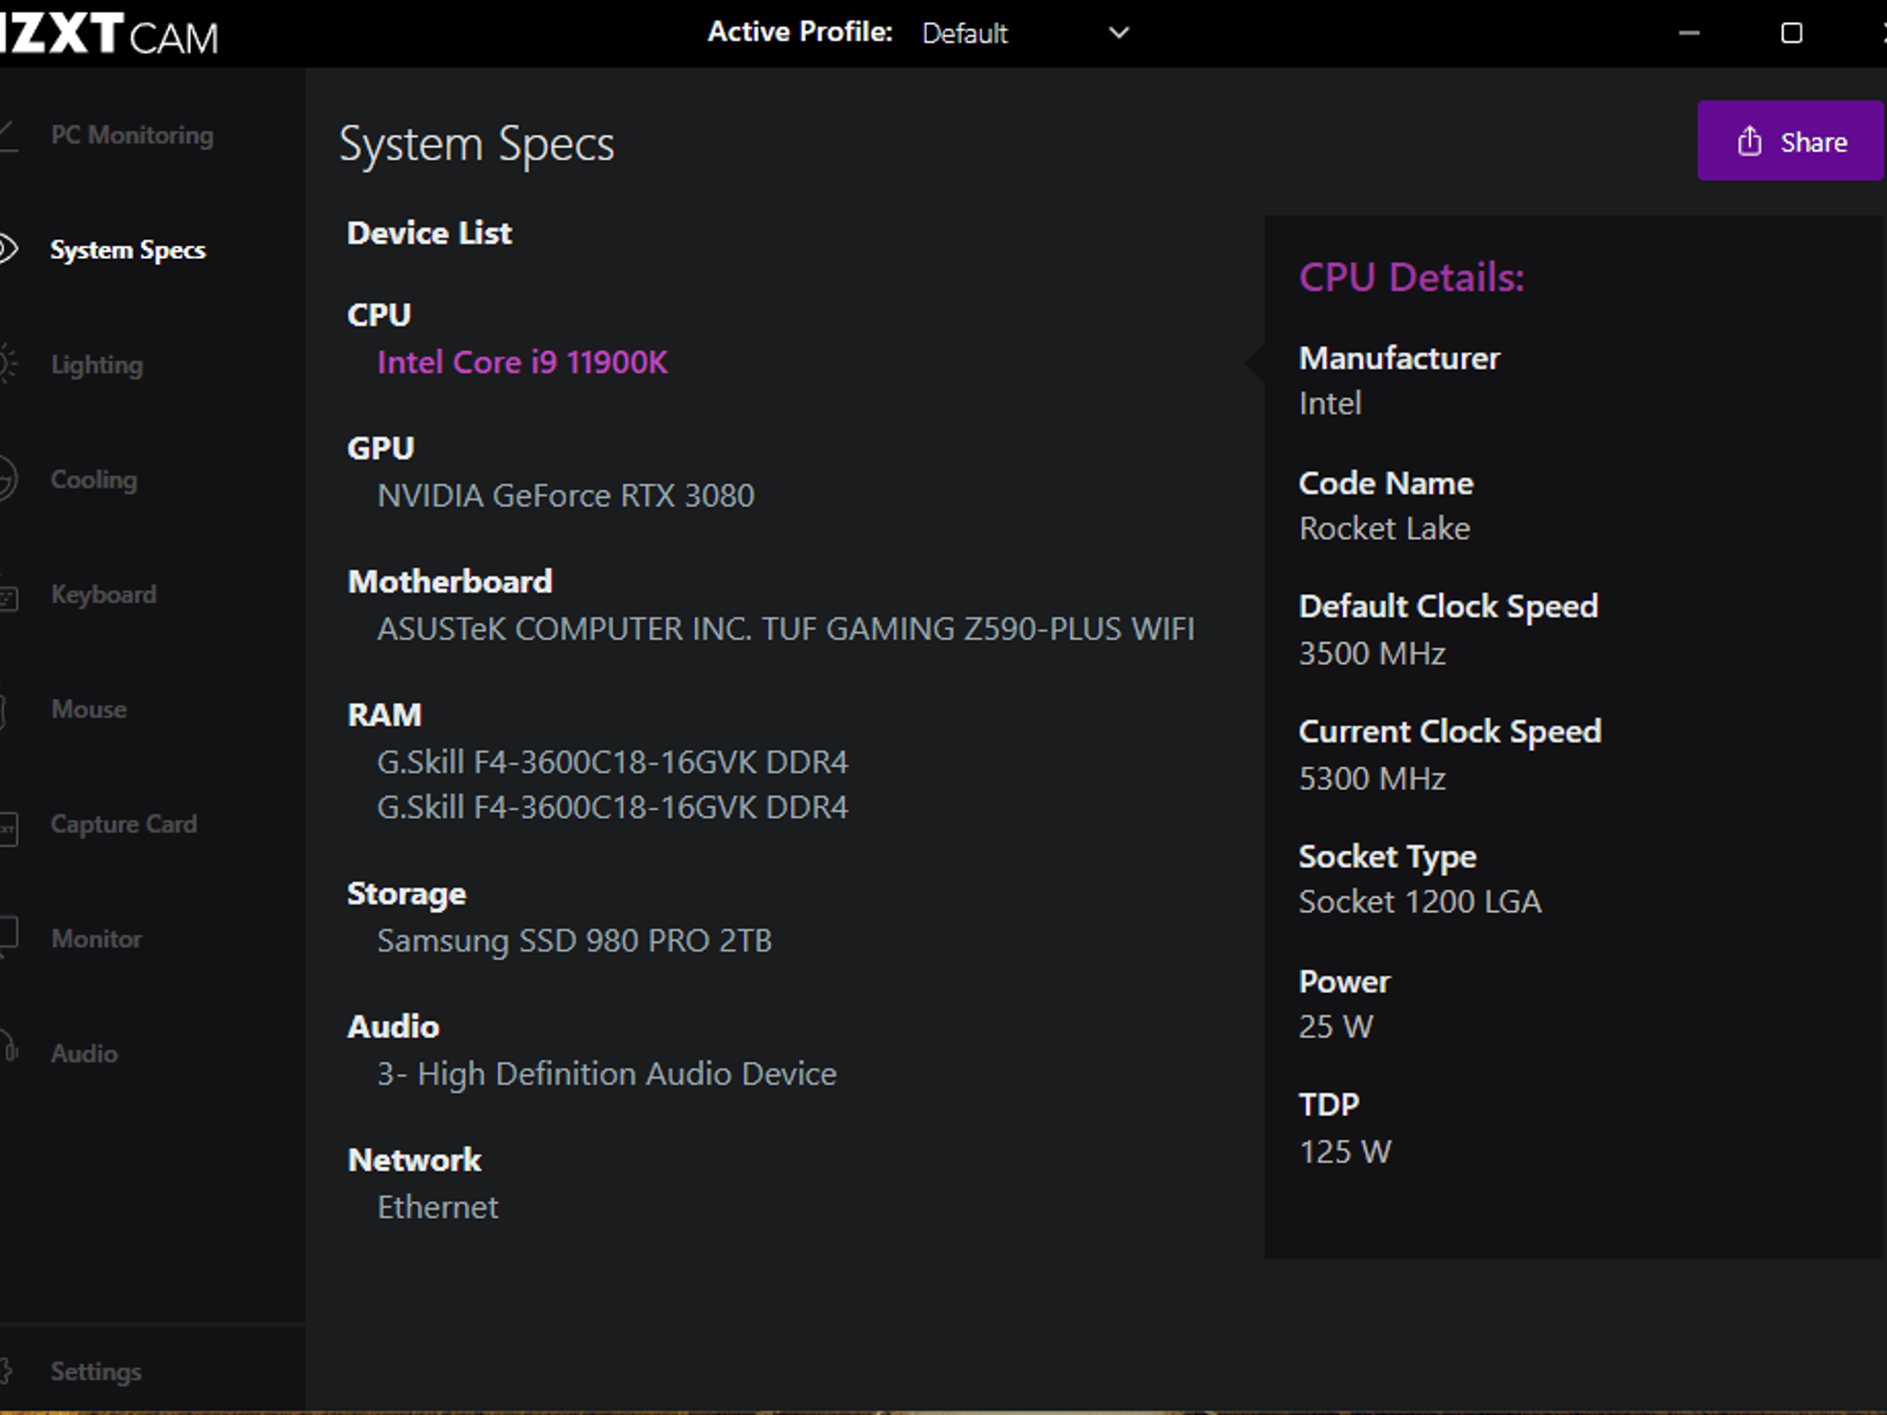Select Intel Core i9 11900K device
This screenshot has height=1415, width=1887.
tap(522, 362)
